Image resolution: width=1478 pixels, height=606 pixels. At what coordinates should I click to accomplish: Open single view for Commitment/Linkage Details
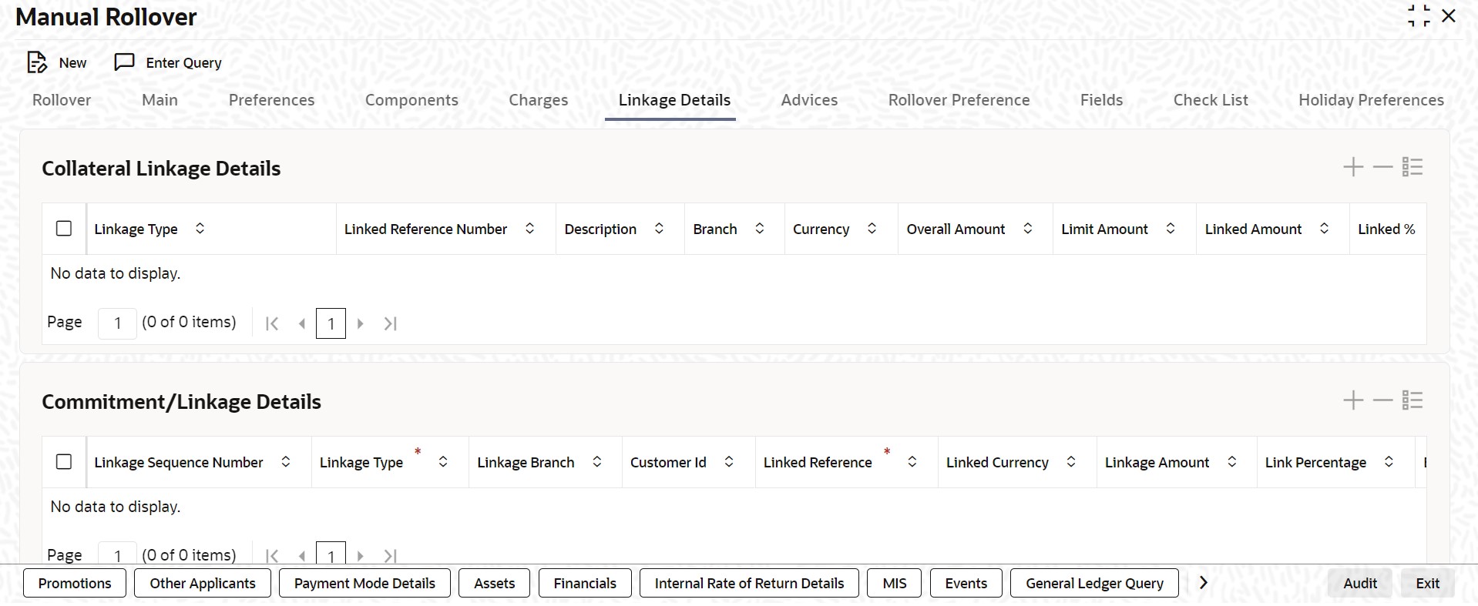(1412, 400)
